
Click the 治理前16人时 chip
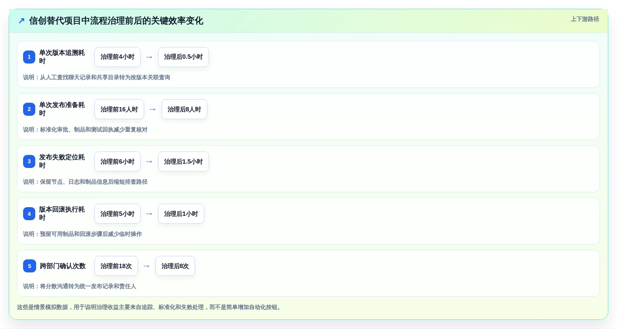tap(119, 109)
